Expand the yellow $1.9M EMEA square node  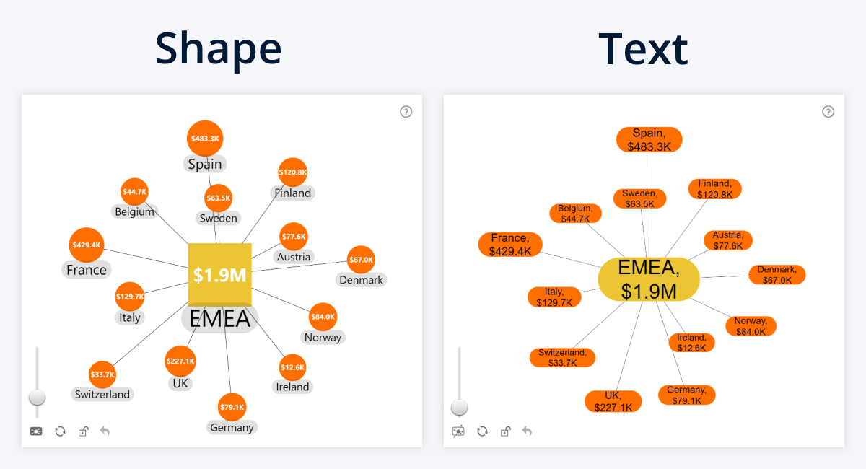219,275
